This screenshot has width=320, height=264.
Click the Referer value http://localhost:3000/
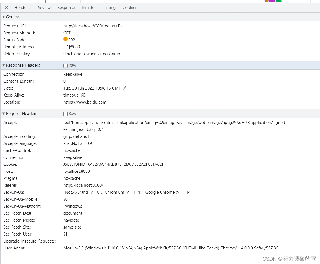tap(83, 185)
